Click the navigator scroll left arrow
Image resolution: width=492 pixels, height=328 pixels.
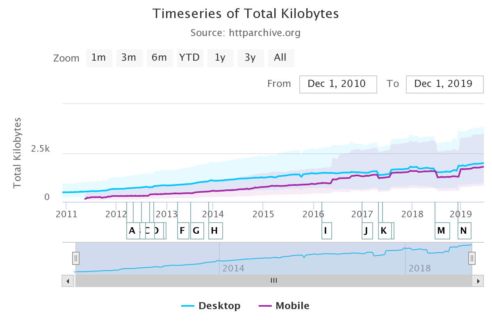click(68, 281)
